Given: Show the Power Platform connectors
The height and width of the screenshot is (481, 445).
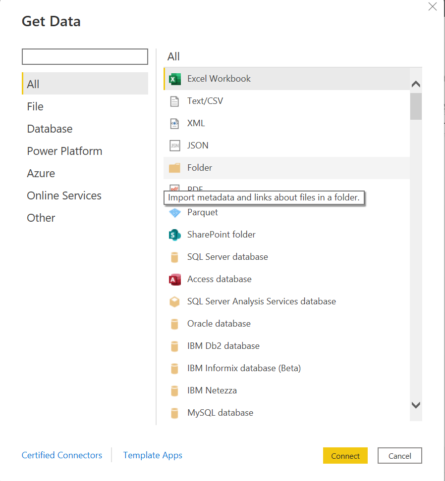Looking at the screenshot, I should pyautogui.click(x=64, y=151).
